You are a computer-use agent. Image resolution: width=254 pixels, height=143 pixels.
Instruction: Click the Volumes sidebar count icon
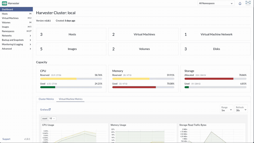(x=30, y=22)
